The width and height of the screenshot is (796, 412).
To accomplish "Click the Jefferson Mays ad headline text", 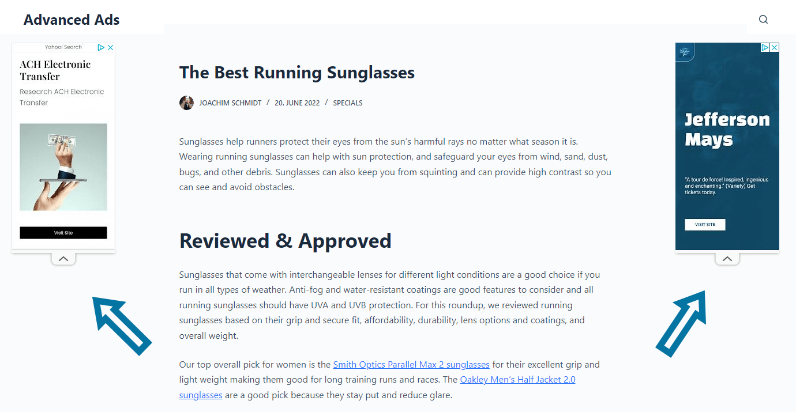I will (x=727, y=130).
